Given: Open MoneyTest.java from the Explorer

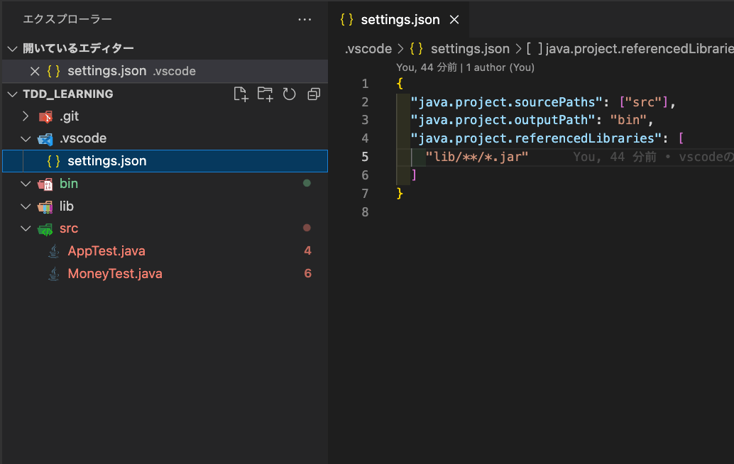Looking at the screenshot, I should [x=115, y=273].
